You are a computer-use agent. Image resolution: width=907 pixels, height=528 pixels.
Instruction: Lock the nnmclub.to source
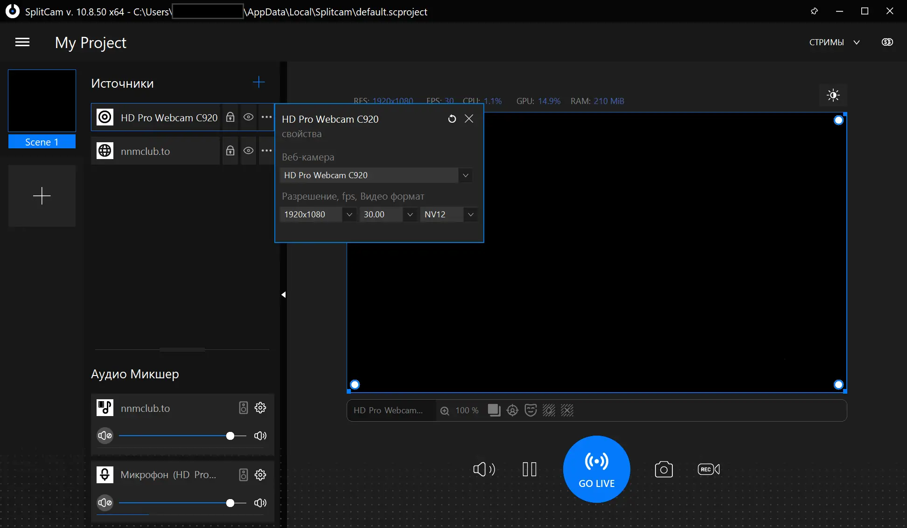(x=230, y=151)
